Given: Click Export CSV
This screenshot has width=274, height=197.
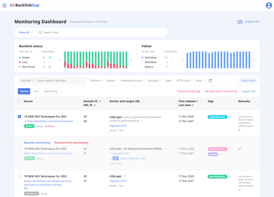Looking at the screenshot, I should pyautogui.click(x=248, y=91).
